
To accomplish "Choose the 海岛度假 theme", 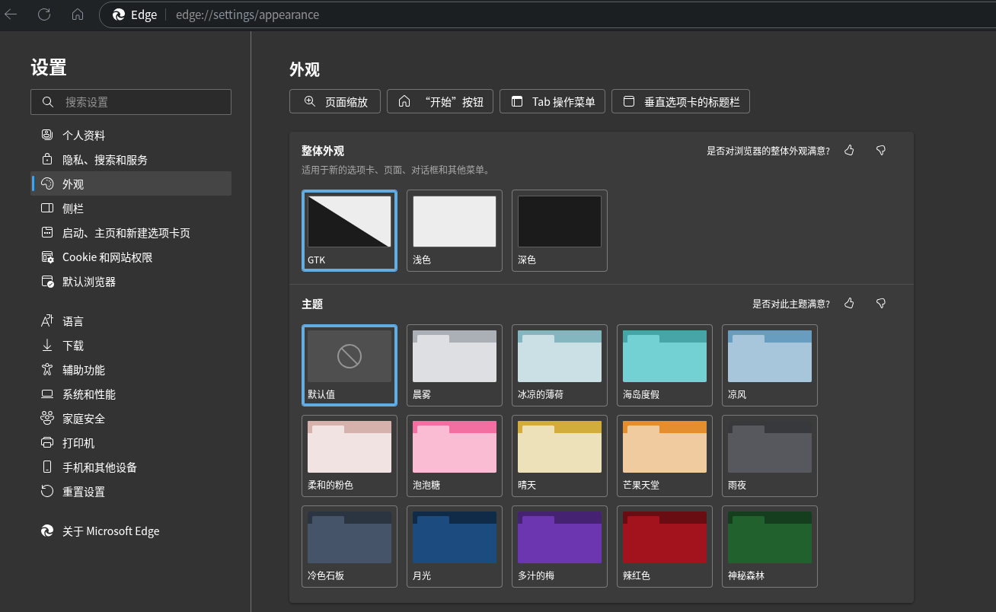I will pos(665,365).
